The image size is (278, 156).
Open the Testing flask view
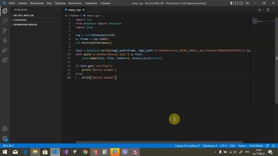pyautogui.click(x=5, y=40)
